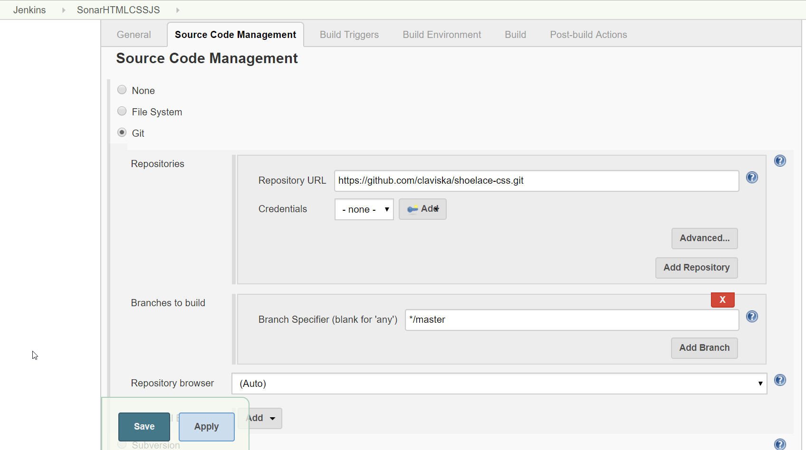Expand the Add additional behaviours dropdown
Screen dimensions: 806x450
pos(260,418)
